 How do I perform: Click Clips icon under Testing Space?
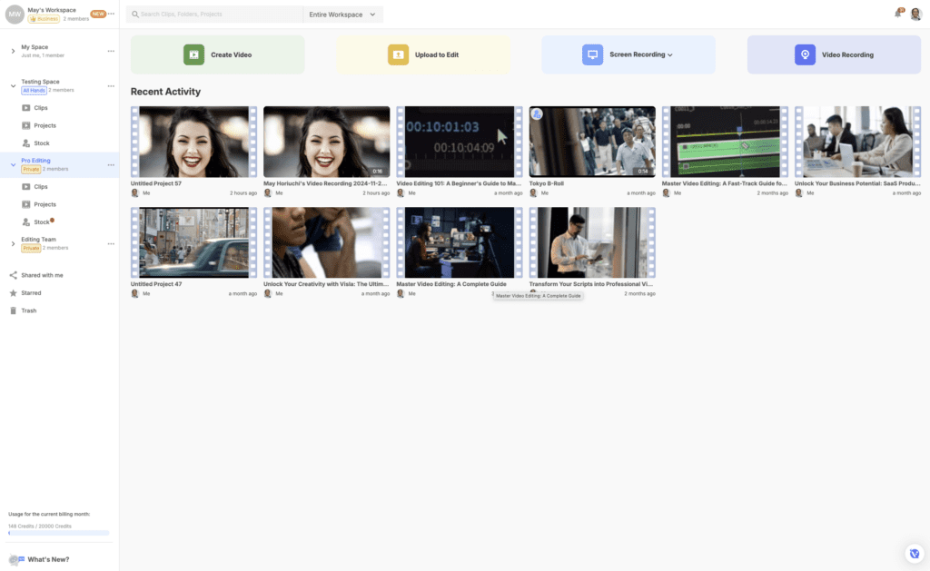(26, 108)
